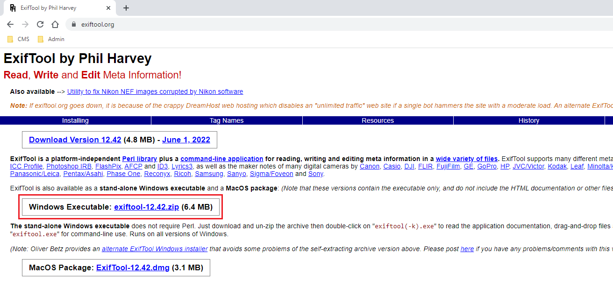The width and height of the screenshot is (613, 281).
Task: Open the Tag Names navigation section
Action: click(227, 120)
